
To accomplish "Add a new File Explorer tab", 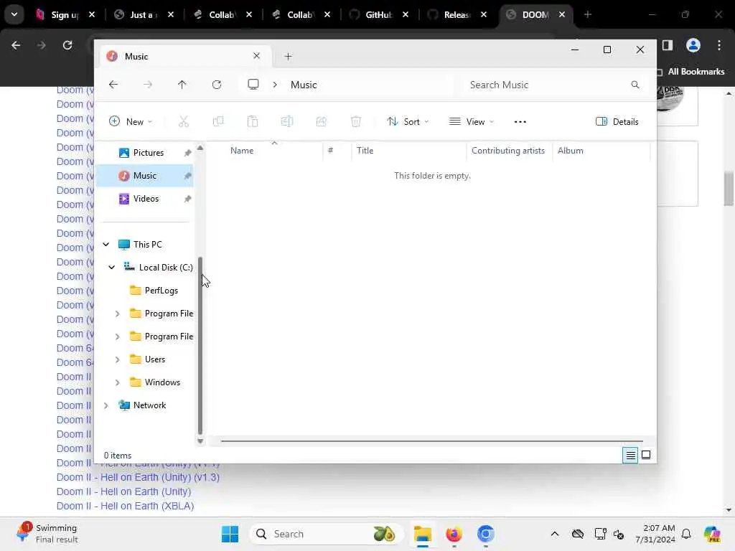I will tap(289, 56).
